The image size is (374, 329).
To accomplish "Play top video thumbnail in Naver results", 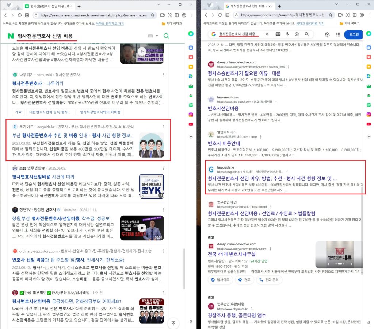I will pos(142,51).
